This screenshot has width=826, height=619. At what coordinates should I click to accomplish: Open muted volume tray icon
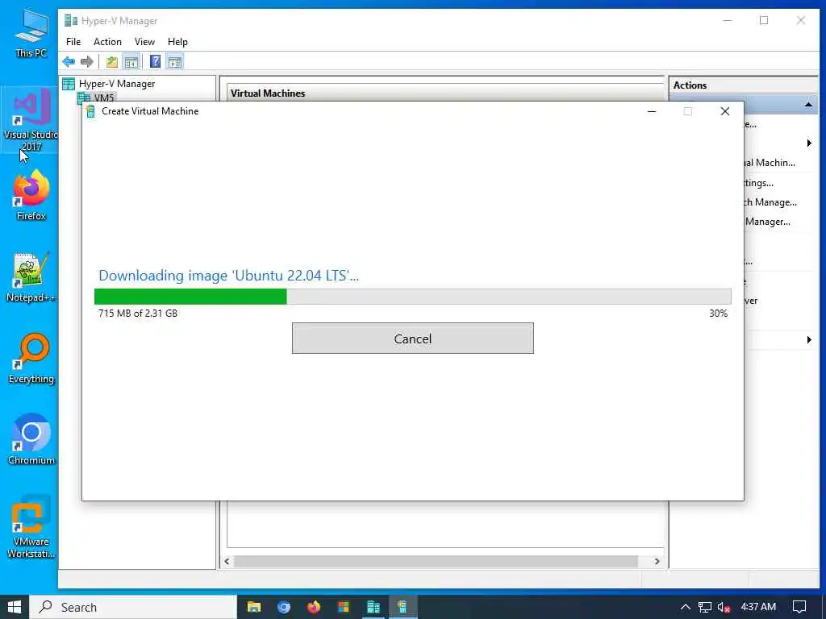pos(724,607)
